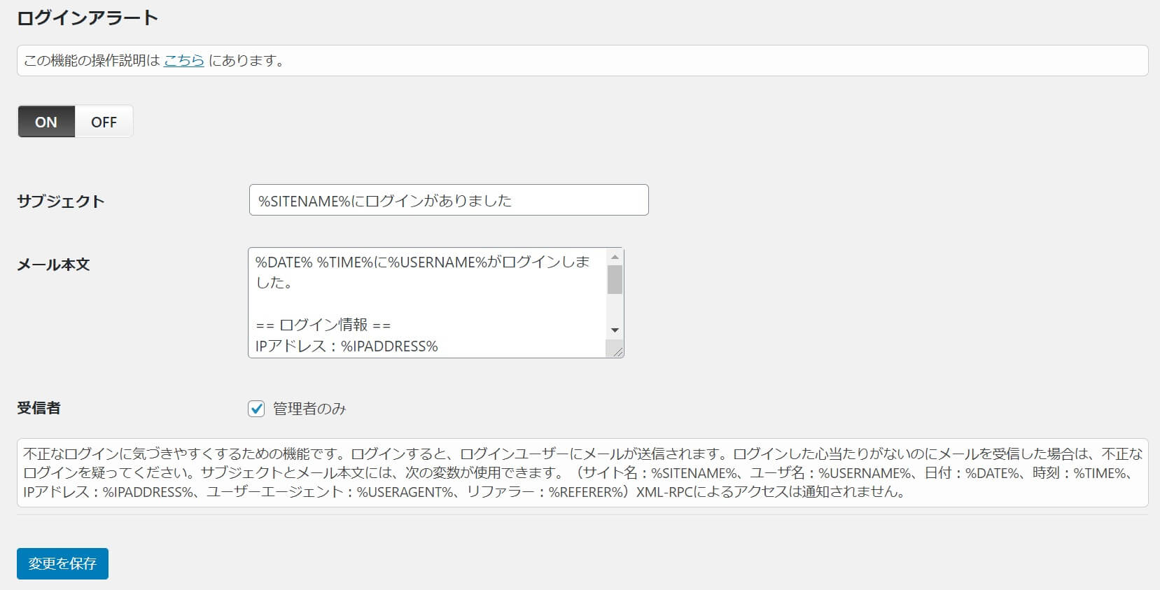
Task: Click the == ログイン情報 == line in mail body
Action: pos(323,325)
